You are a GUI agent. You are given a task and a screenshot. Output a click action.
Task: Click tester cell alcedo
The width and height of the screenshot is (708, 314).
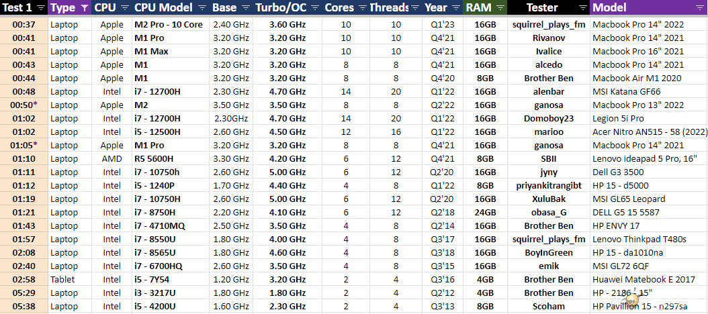(x=549, y=65)
